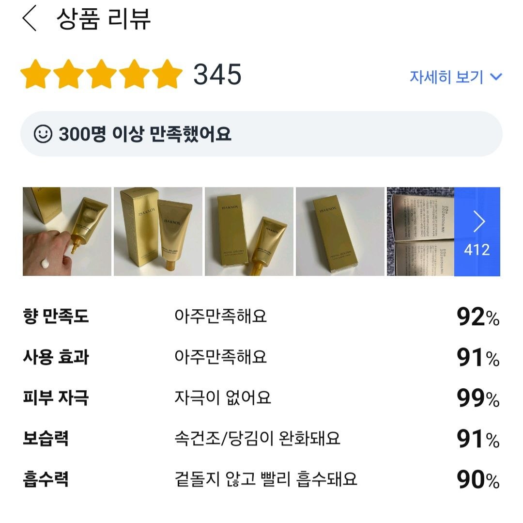This screenshot has height=523, width=523.
Task: Open photo of gold box alone
Action: 340,231
